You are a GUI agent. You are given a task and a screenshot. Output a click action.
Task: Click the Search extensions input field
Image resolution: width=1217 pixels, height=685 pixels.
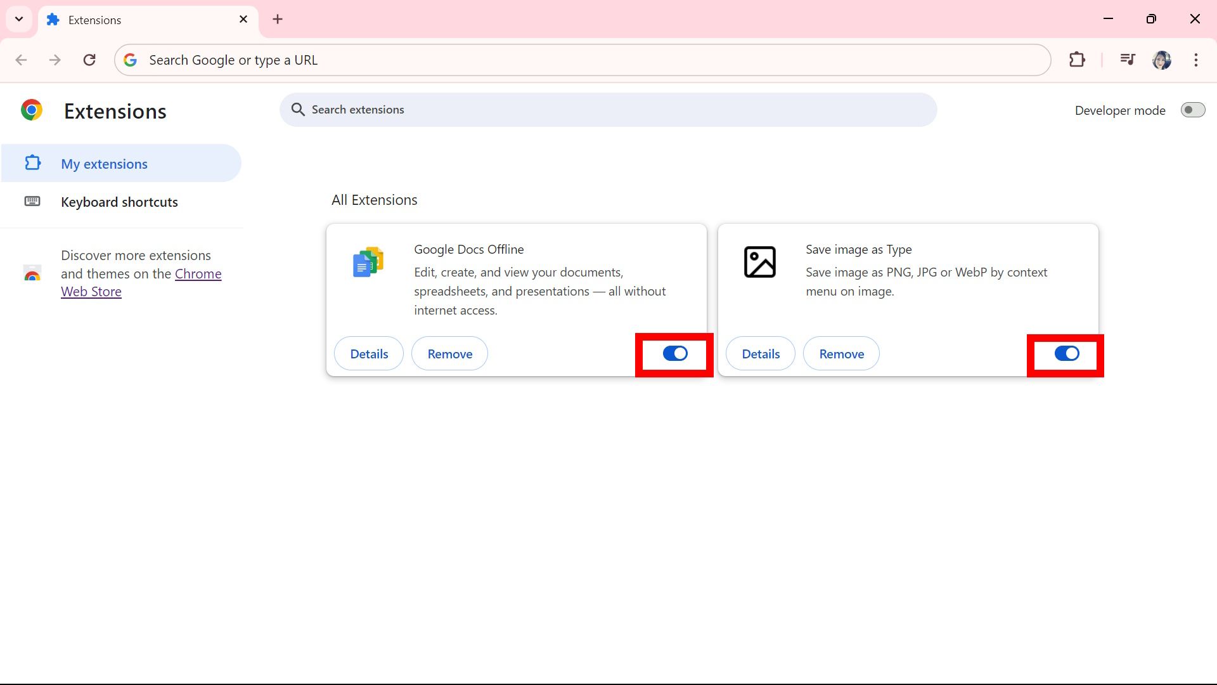pyautogui.click(x=608, y=108)
